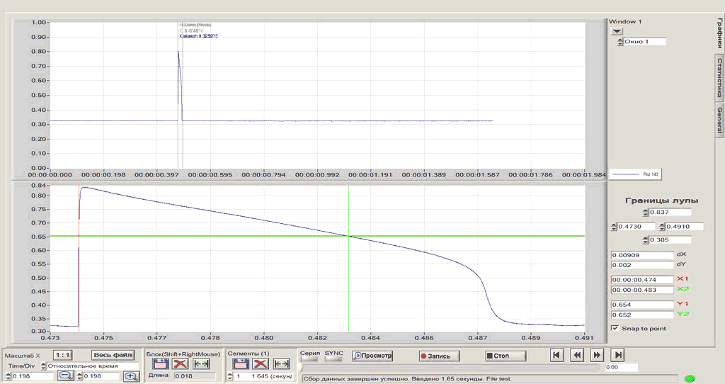Click the Просмотр button
This screenshot has height=384, width=725.
point(372,356)
